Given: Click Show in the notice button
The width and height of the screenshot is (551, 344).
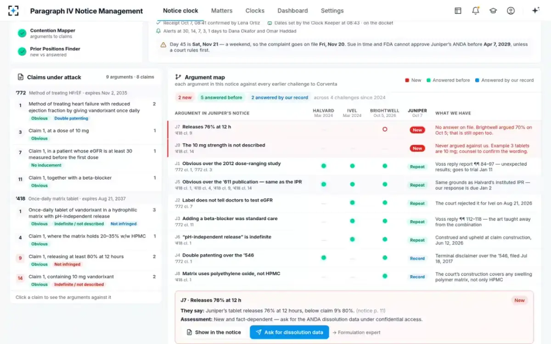Looking at the screenshot, I should 214,332.
